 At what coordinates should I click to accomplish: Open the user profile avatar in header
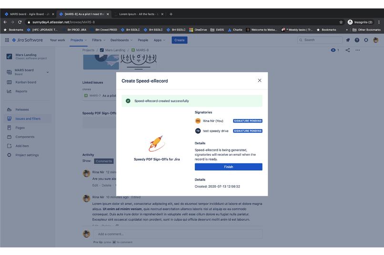[x=376, y=40]
